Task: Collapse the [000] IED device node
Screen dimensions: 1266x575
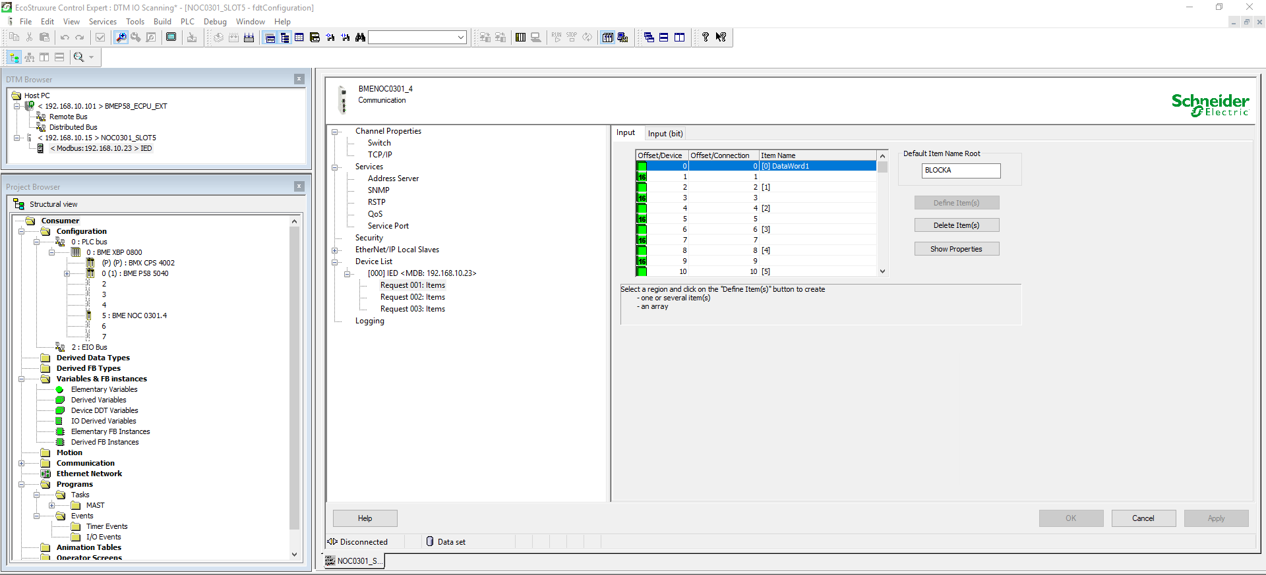Action: click(347, 274)
